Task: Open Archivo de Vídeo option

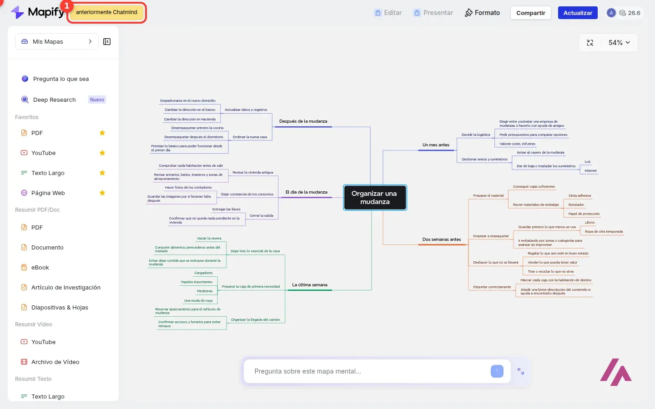Action: (x=55, y=362)
